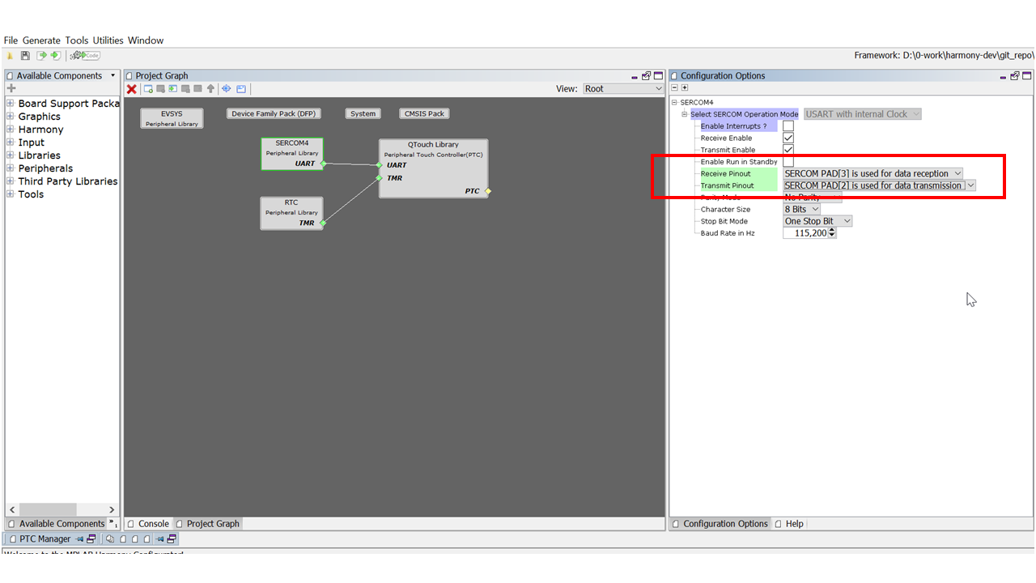
Task: Click the Generate Code gear icon
Action: click(85, 56)
